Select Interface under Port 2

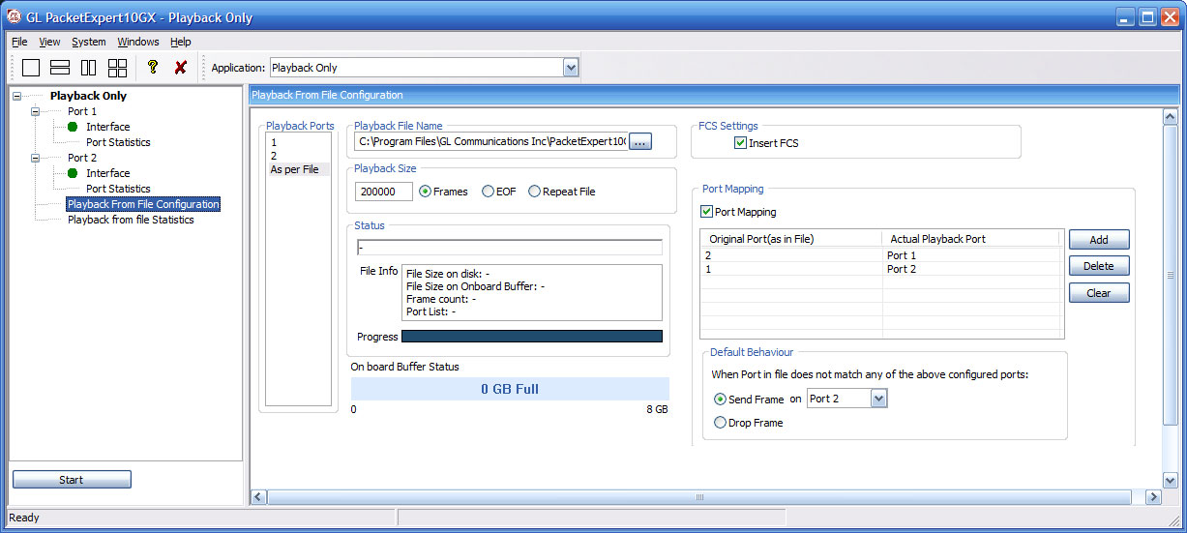click(107, 173)
